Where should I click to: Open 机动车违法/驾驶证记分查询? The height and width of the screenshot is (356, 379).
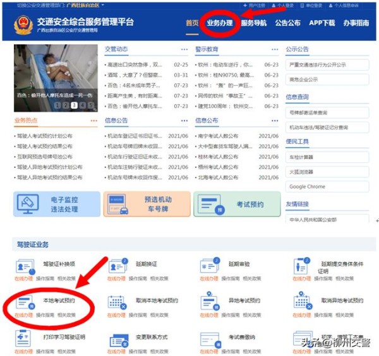(x=327, y=128)
